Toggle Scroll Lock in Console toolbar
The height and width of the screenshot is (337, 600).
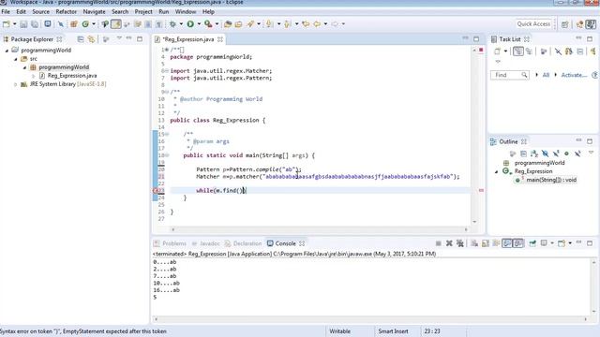coord(486,243)
